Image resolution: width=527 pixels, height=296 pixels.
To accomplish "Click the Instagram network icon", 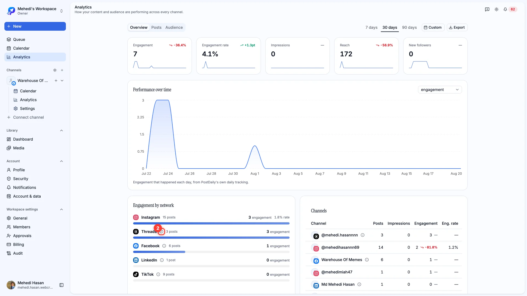I will (x=136, y=217).
